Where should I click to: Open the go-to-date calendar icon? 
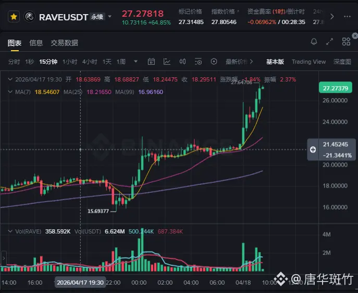151,62
